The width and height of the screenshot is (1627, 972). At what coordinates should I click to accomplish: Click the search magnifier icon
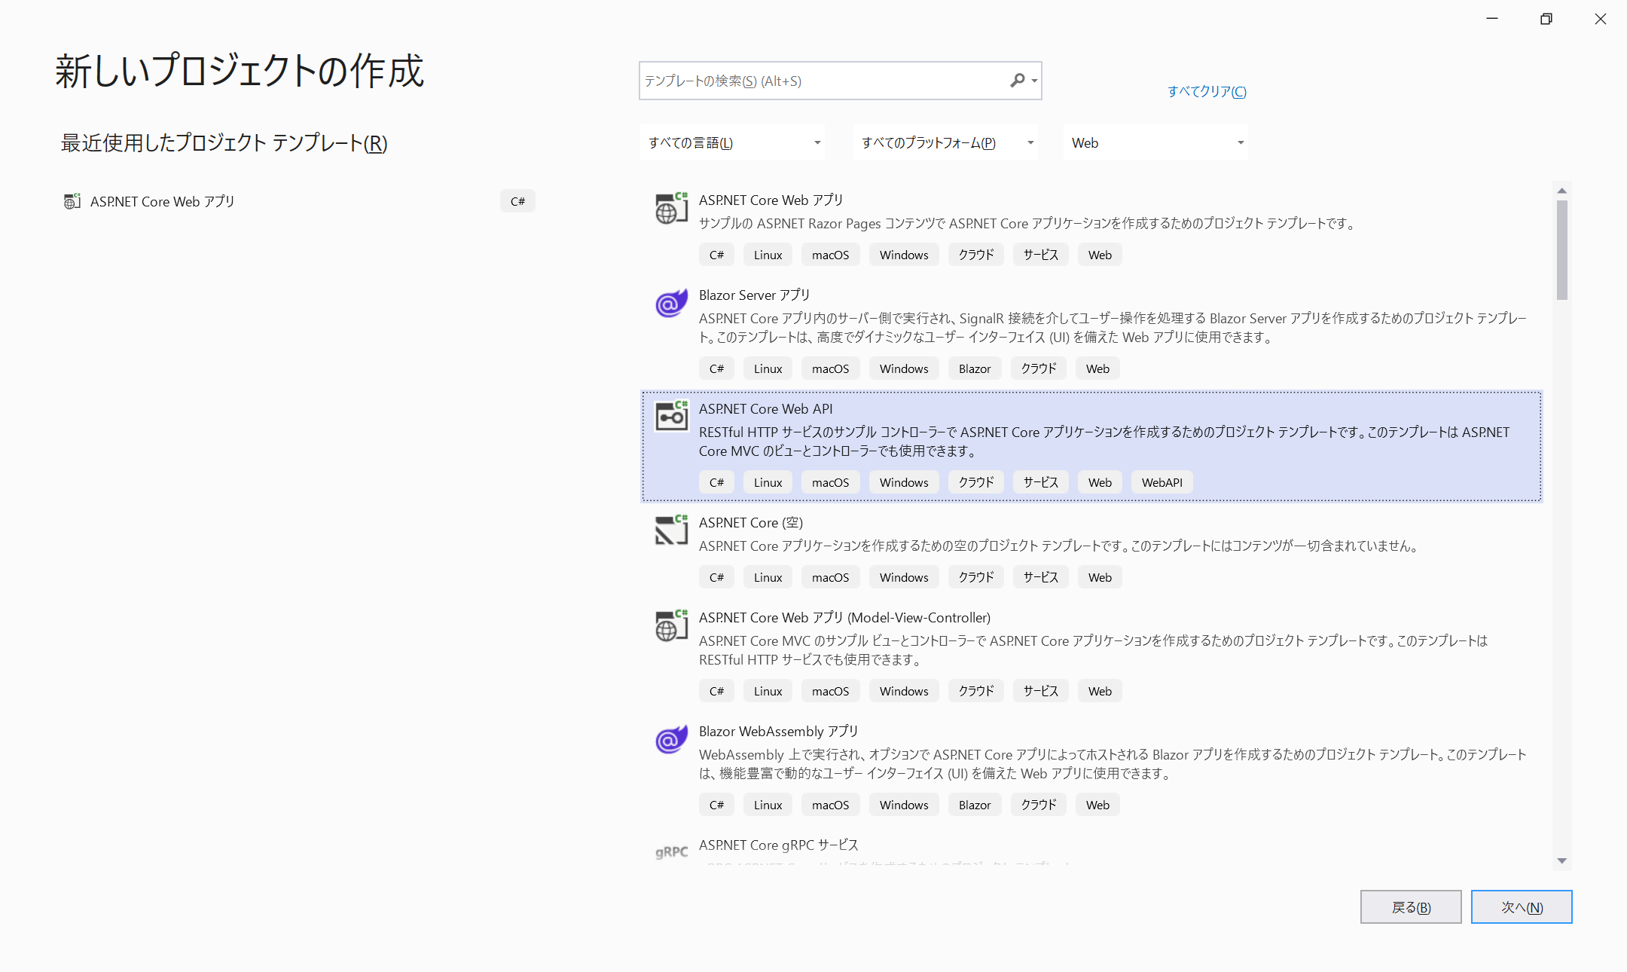1018,81
